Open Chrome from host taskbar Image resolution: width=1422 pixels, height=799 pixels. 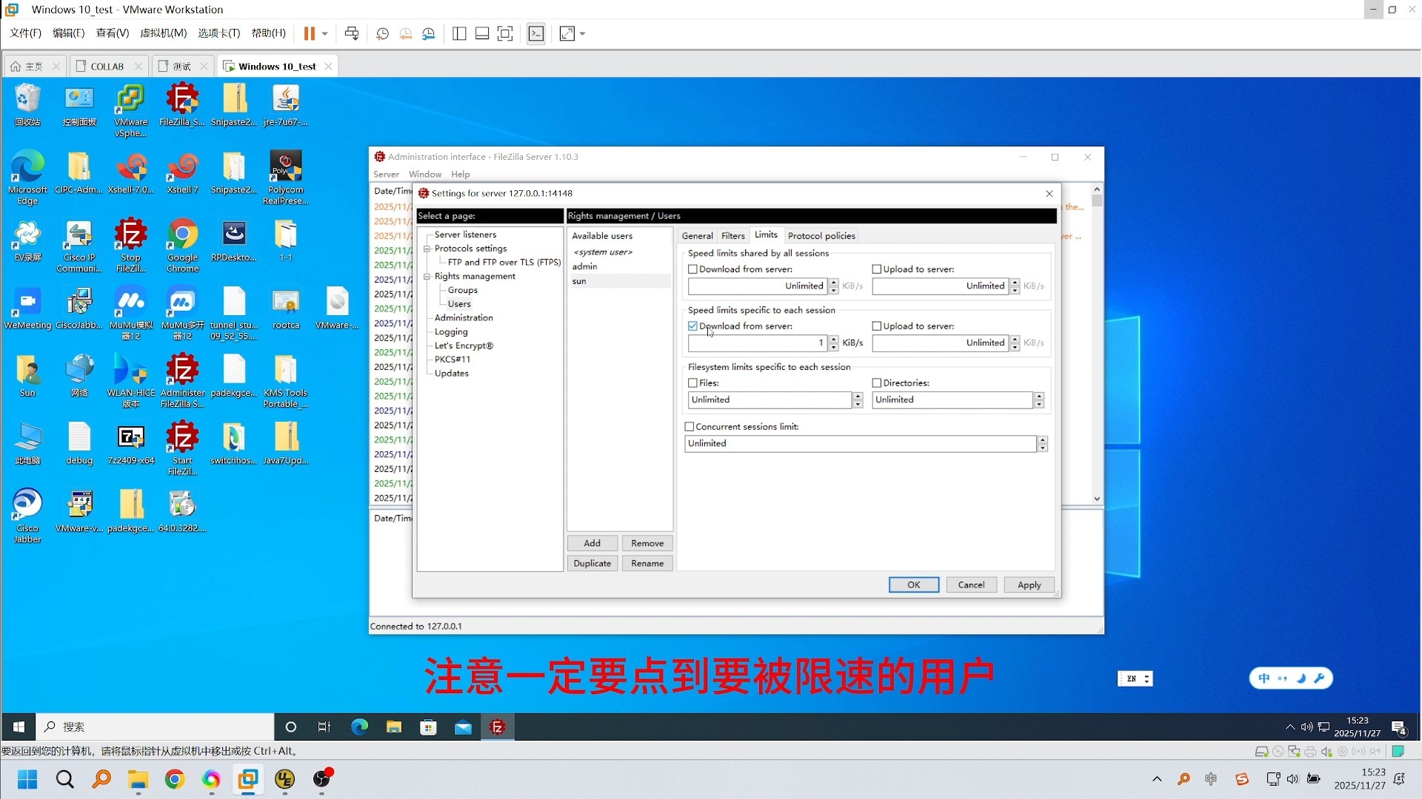[175, 779]
